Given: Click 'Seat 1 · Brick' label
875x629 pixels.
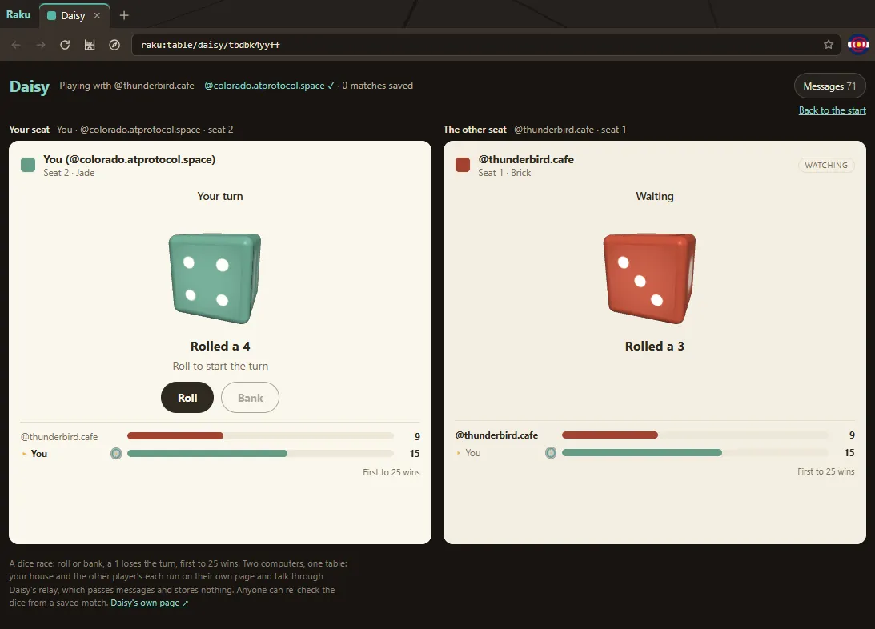Looking at the screenshot, I should 504,173.
